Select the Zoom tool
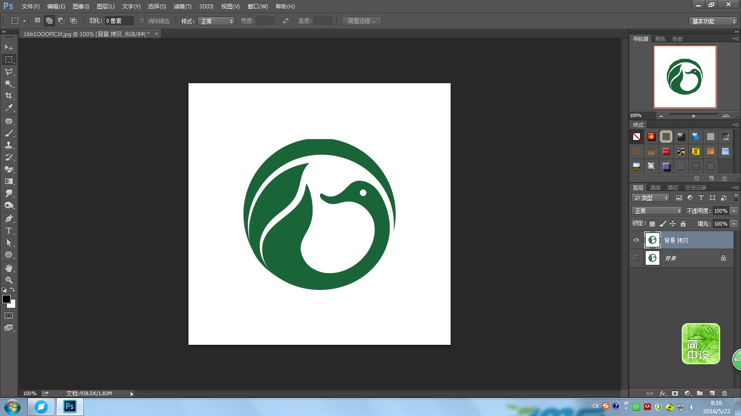Viewport: 741px width, 416px height. [x=9, y=280]
